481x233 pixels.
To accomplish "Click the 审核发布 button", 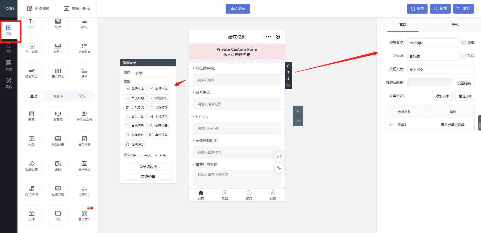I will [x=238, y=9].
